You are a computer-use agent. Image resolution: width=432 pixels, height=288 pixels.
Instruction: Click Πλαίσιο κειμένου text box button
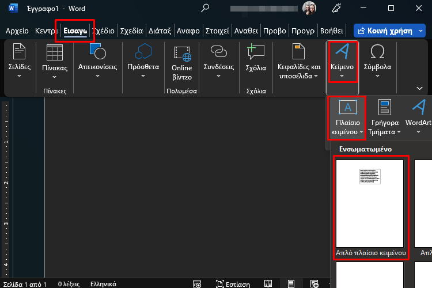tap(347, 118)
